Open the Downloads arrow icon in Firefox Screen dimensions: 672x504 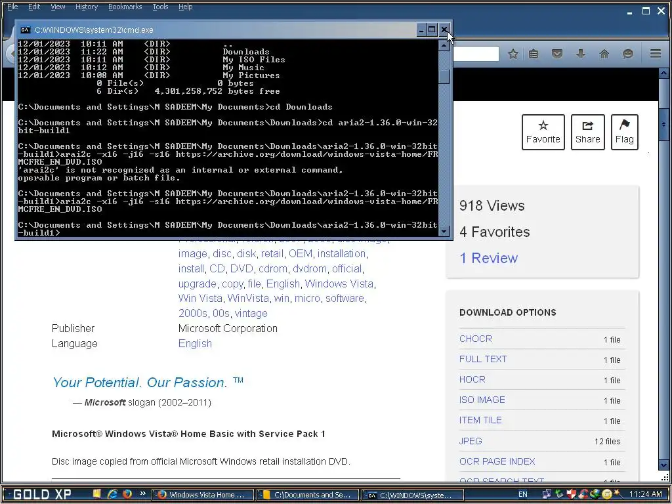[x=581, y=54]
